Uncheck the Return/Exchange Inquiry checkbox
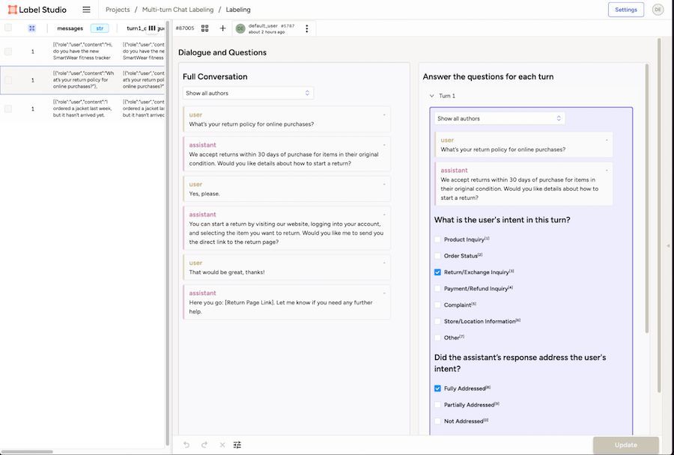Image resolution: width=674 pixels, height=455 pixels. pos(438,272)
